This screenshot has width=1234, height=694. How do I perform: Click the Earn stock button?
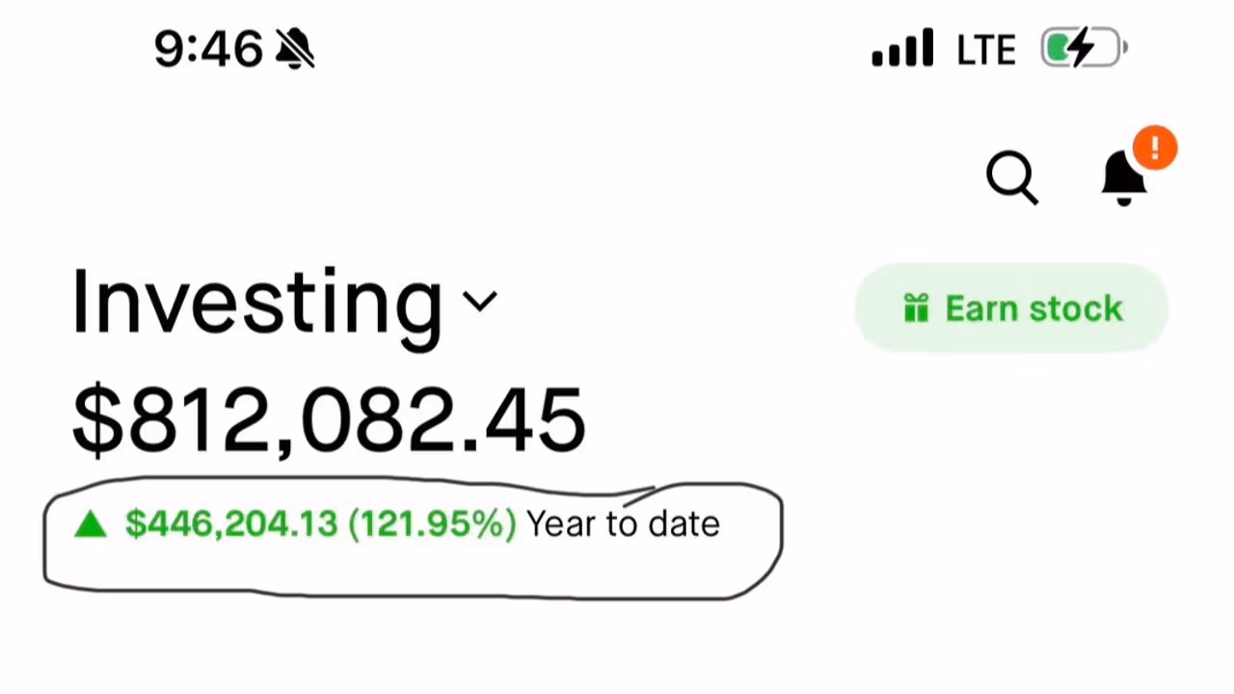(x=1011, y=308)
